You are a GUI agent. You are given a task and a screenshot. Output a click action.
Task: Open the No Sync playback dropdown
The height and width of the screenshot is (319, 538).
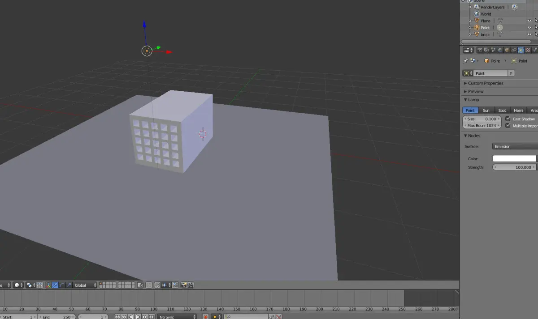(x=177, y=317)
